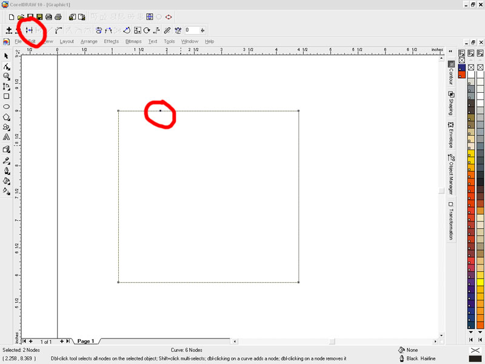Screen dimensions: 485x364
Task: Open the curve smoothness slider arrow
Action: coord(202,30)
